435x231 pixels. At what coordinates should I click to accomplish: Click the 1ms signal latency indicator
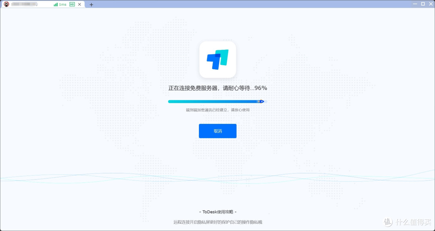coord(60,4)
